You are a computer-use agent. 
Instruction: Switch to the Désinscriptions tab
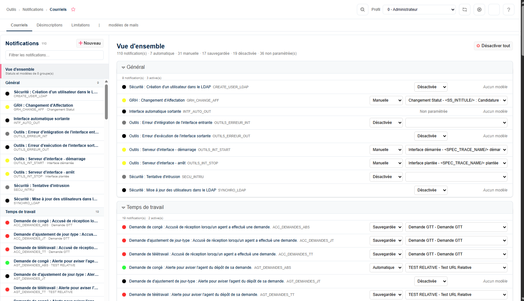pos(49,25)
